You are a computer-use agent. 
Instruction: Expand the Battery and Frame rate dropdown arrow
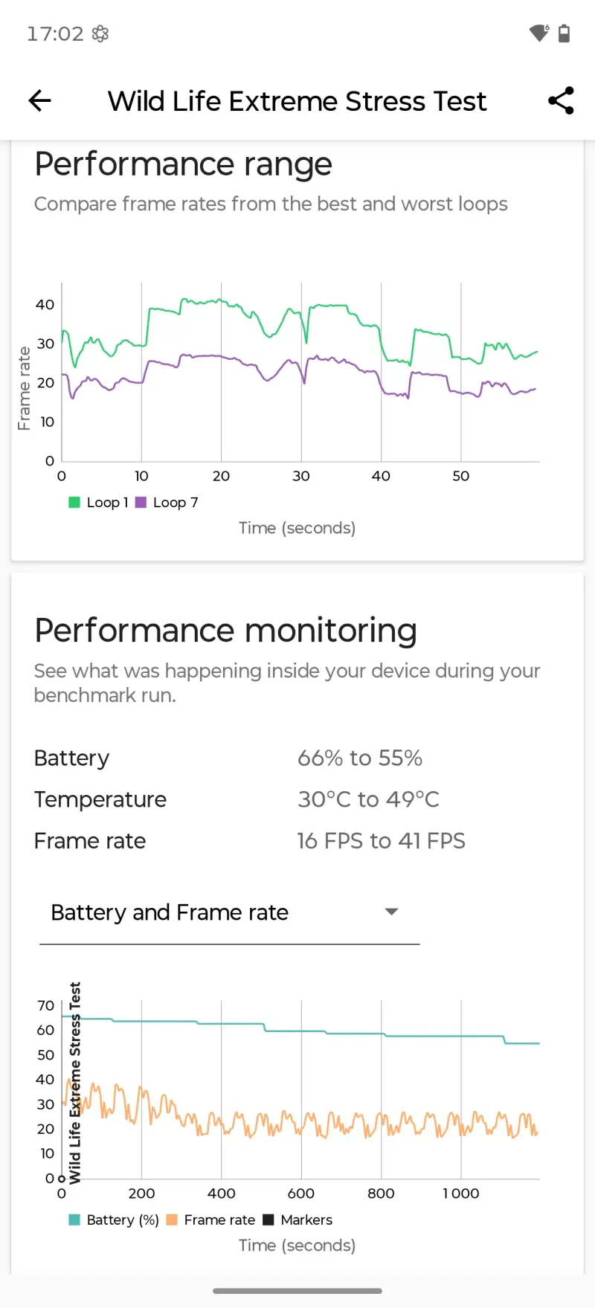391,912
